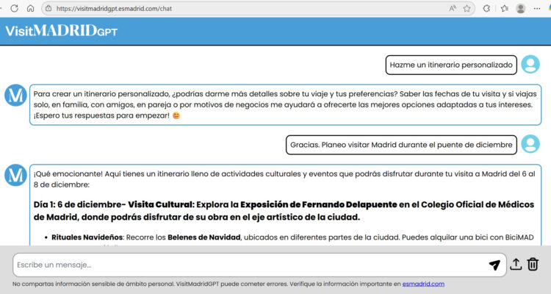Click the bot avatar beside the '¡Qué emocionante!' reply
The image size is (551, 294).
[15, 175]
